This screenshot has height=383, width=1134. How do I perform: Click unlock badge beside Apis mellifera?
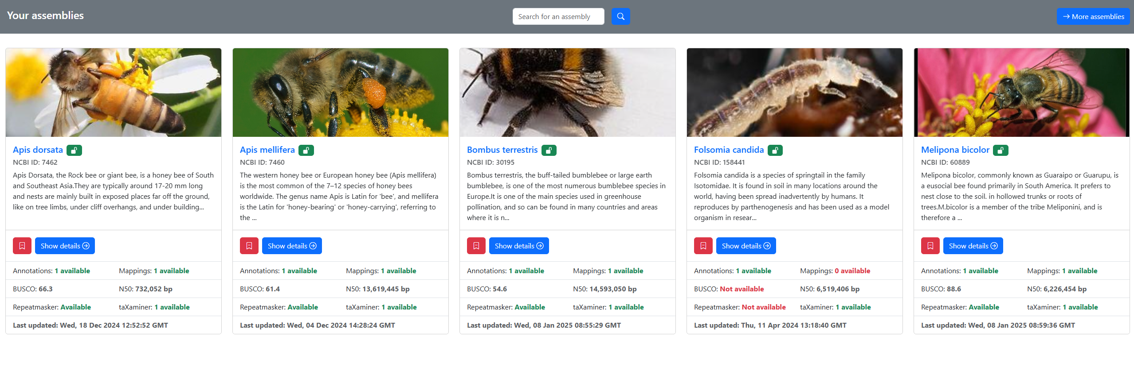pyautogui.click(x=306, y=150)
